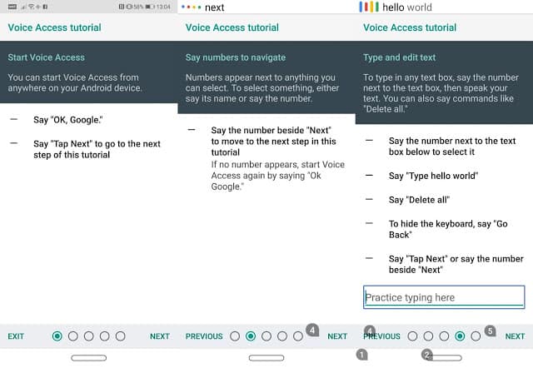533x368 pixels.
Task: Select second page dot in Start Voice Access screen
Action: (72, 336)
